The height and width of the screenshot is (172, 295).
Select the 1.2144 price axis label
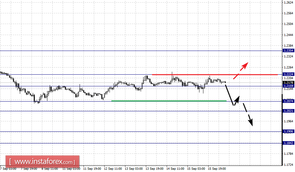(x=289, y=89)
